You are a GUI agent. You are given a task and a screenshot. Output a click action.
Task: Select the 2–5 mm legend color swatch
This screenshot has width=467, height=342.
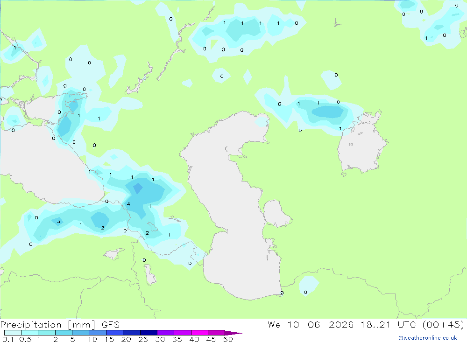pos(64,333)
